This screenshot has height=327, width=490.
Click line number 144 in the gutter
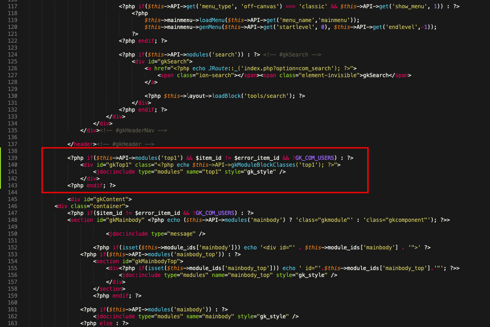[x=12, y=192]
